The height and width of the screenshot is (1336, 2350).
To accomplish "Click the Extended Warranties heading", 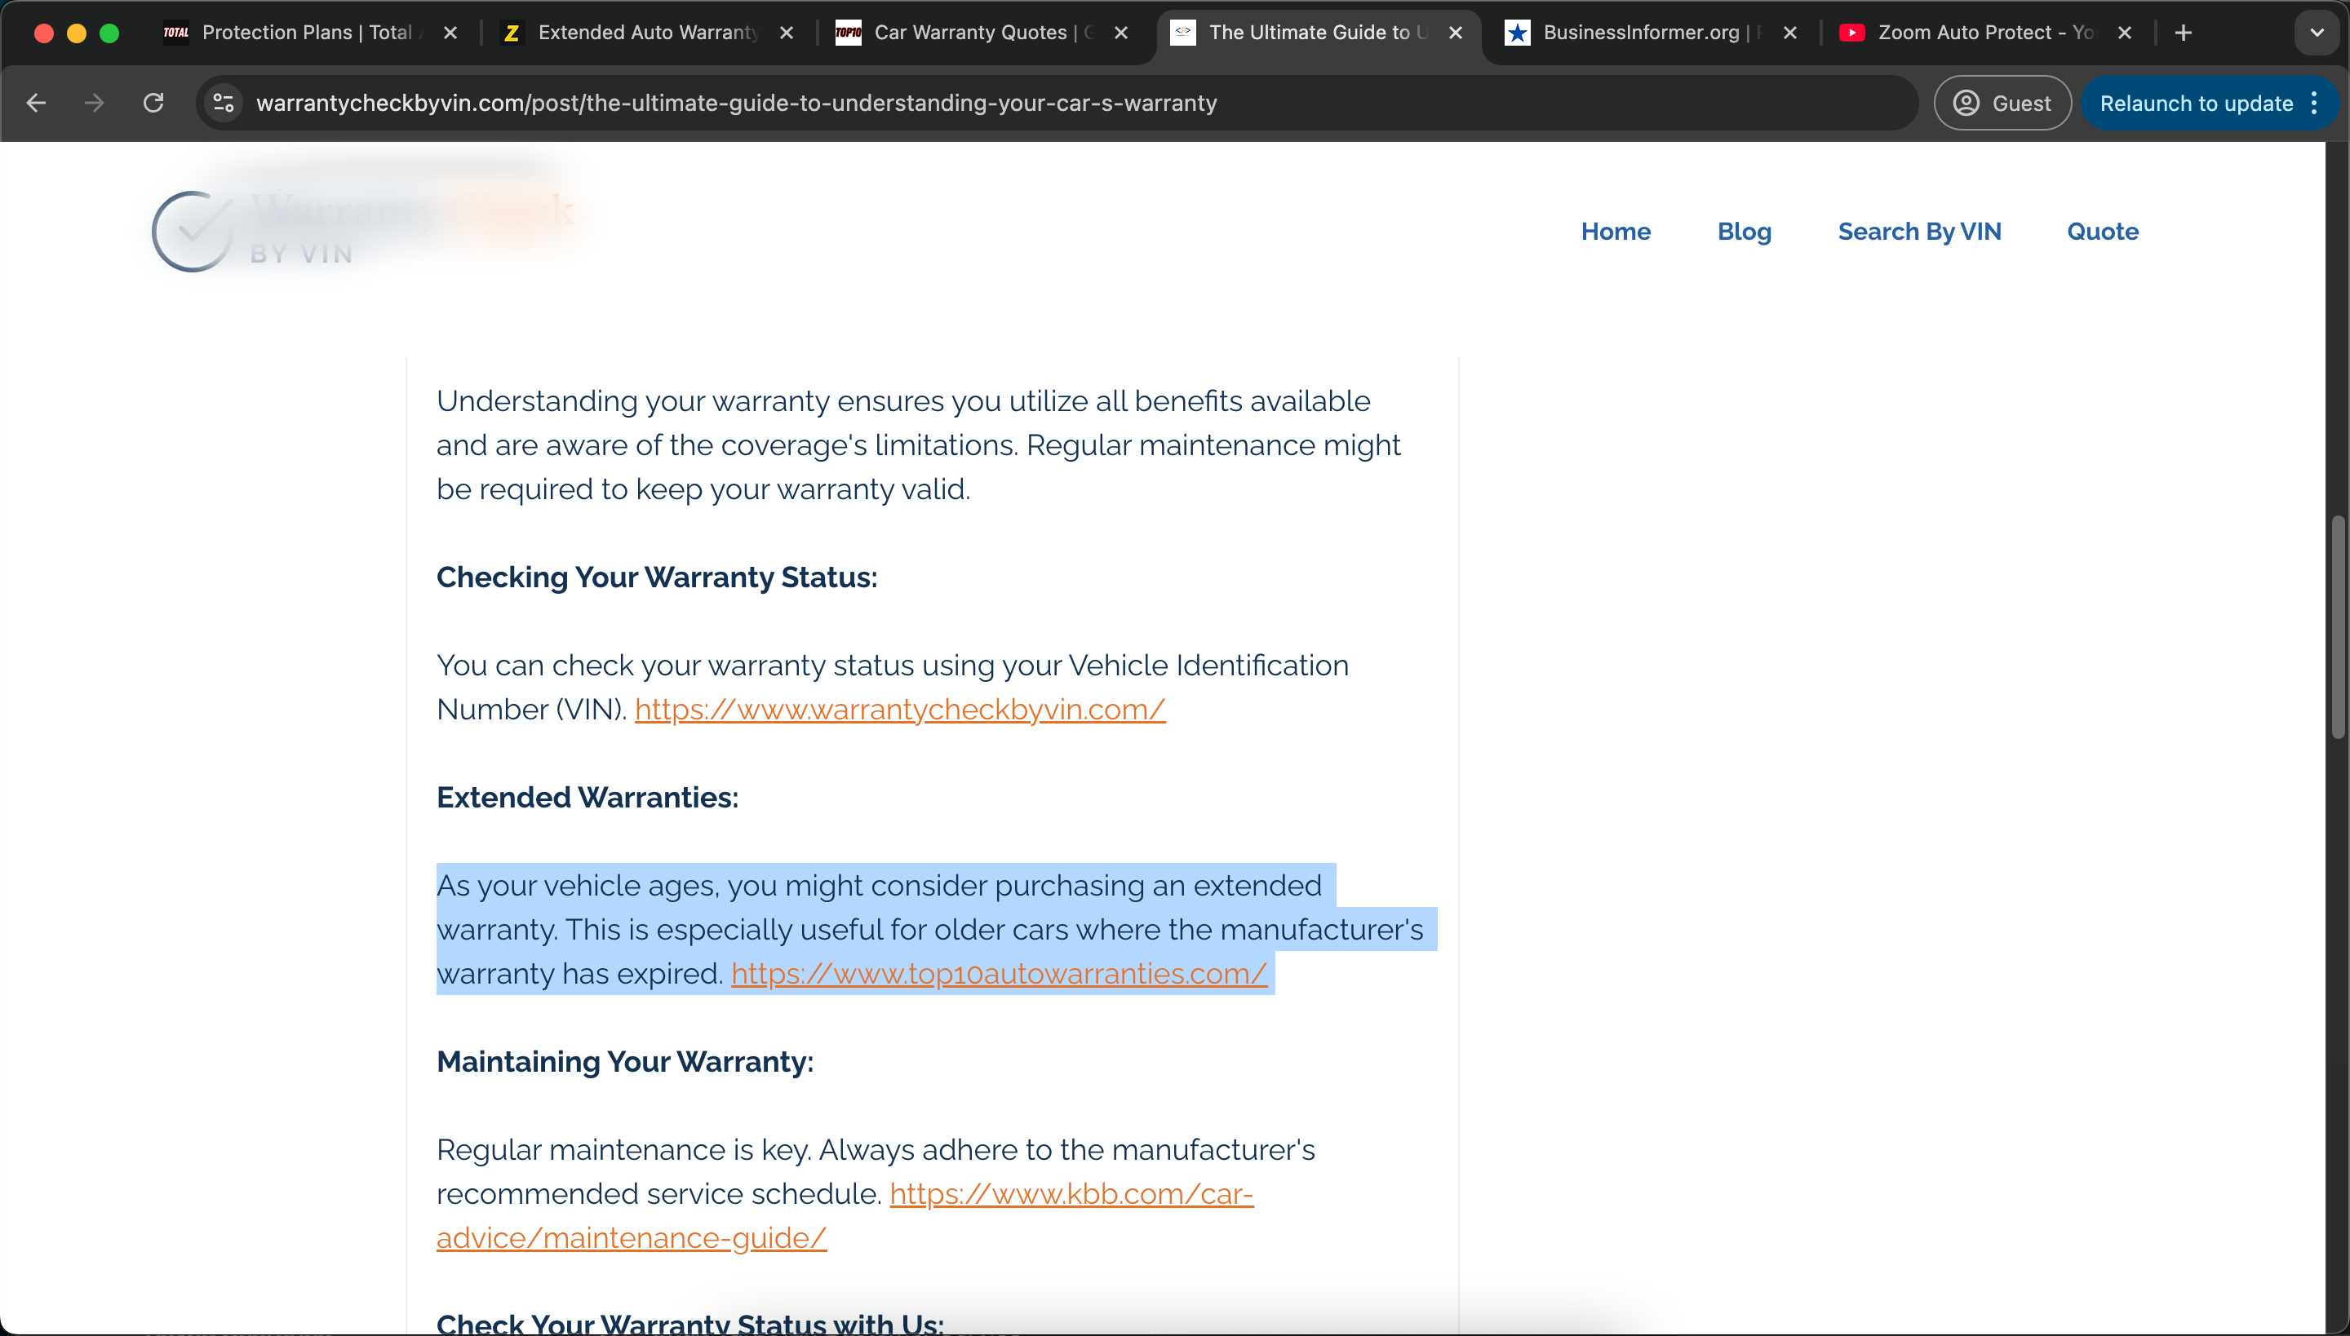I will tap(587, 798).
